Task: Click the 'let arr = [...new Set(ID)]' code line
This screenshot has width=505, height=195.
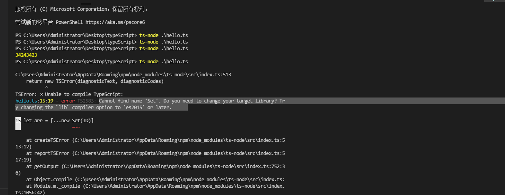Action: point(59,121)
